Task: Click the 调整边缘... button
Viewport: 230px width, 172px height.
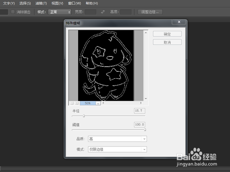Action: click(150, 12)
